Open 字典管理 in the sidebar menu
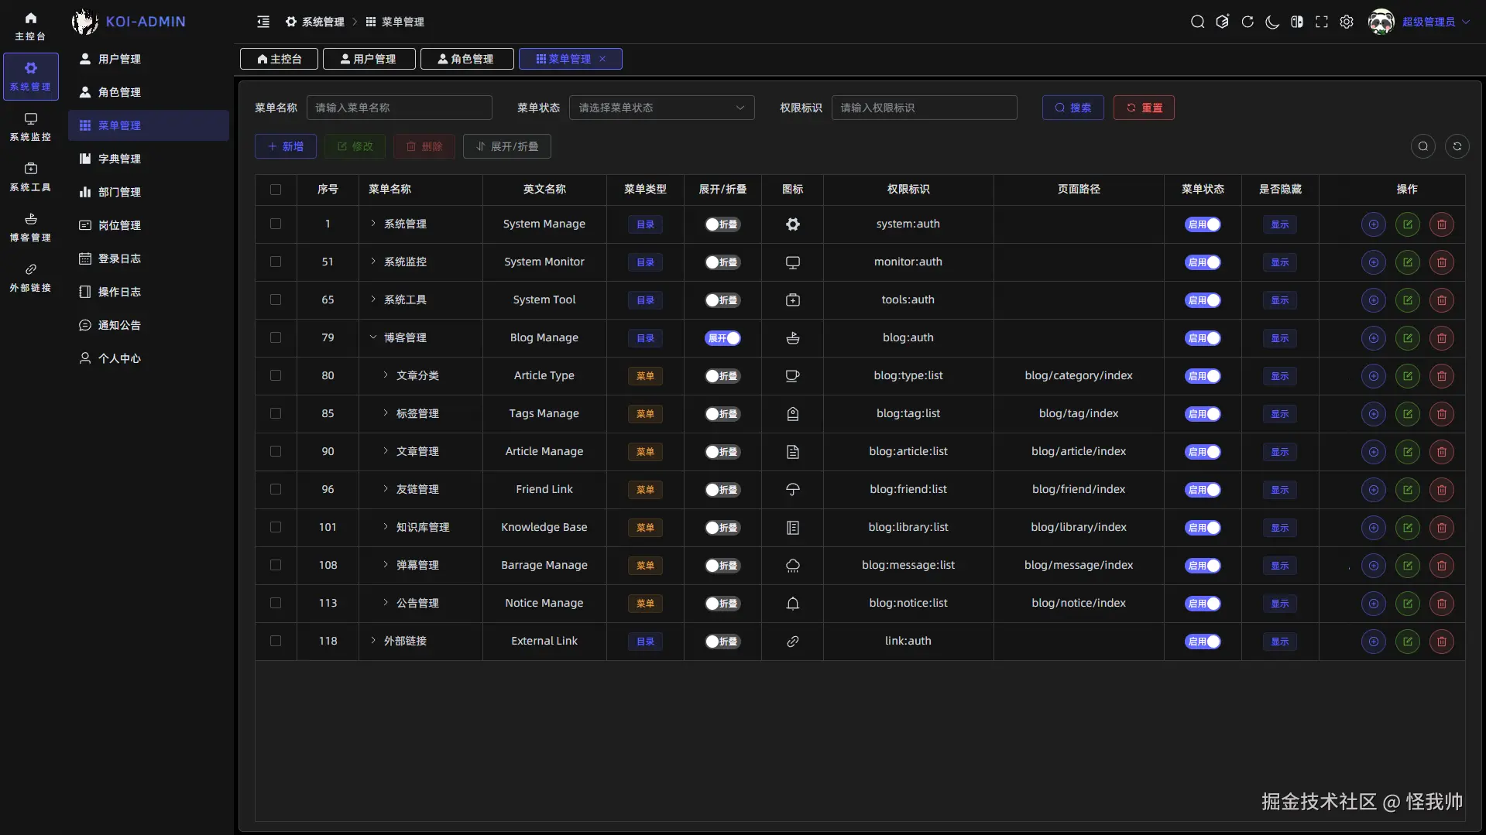 pyautogui.click(x=119, y=159)
